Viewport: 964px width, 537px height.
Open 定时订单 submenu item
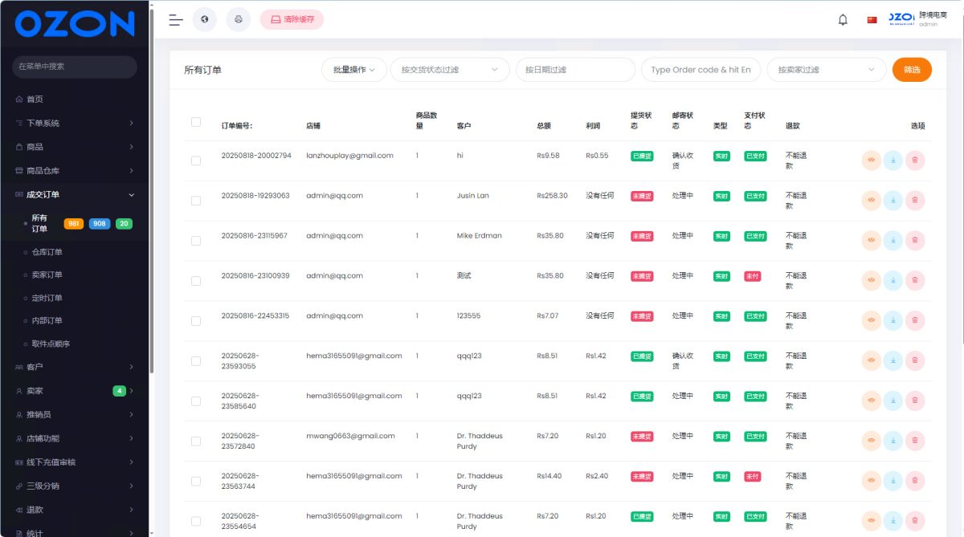[x=47, y=298]
